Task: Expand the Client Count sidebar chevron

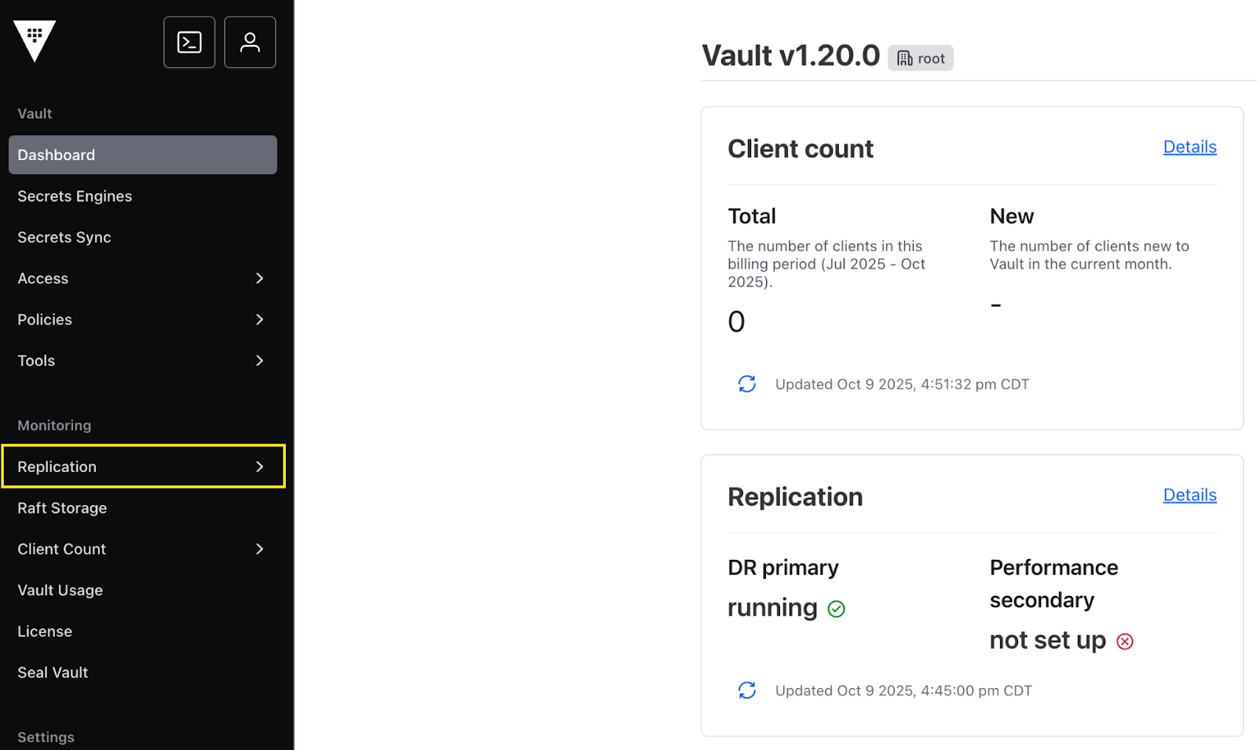Action: [259, 549]
